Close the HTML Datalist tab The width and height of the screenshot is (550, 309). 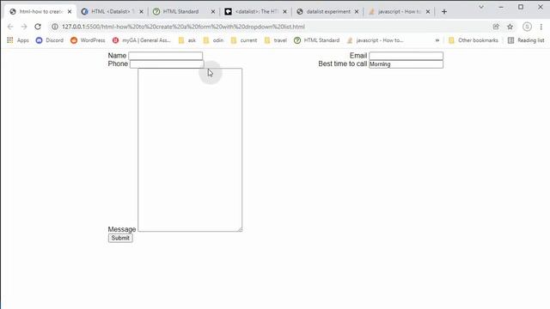click(x=141, y=11)
